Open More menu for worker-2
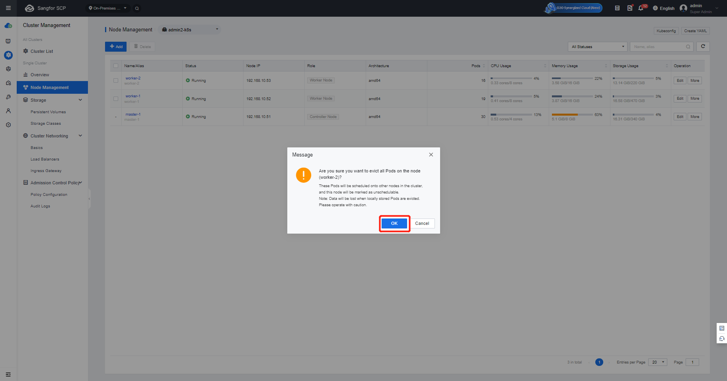This screenshot has width=727, height=381. point(695,81)
